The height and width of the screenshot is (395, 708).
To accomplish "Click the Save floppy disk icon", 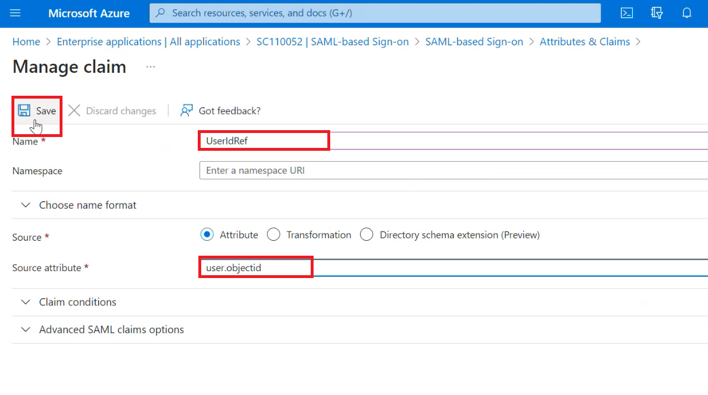I will (x=24, y=111).
